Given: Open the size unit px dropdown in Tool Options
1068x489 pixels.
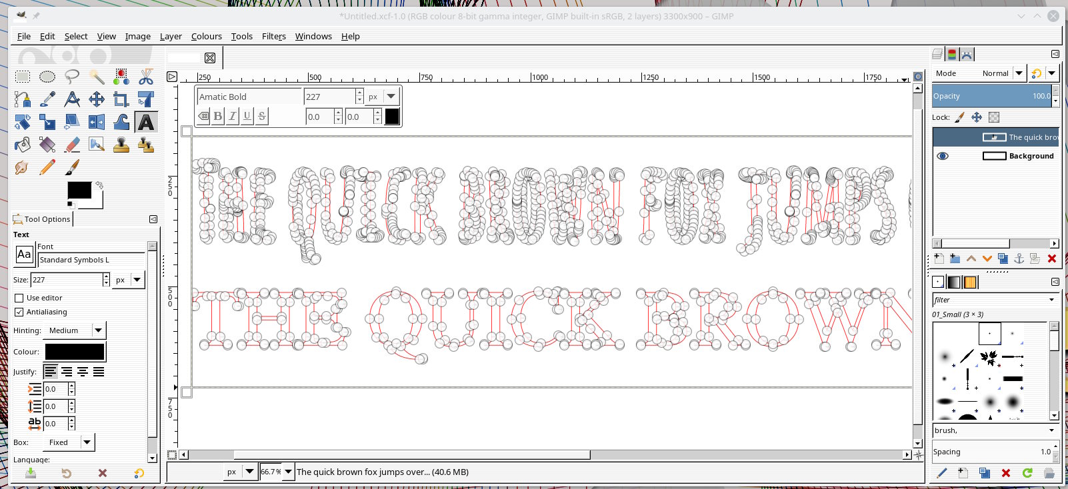Looking at the screenshot, I should pos(129,280).
